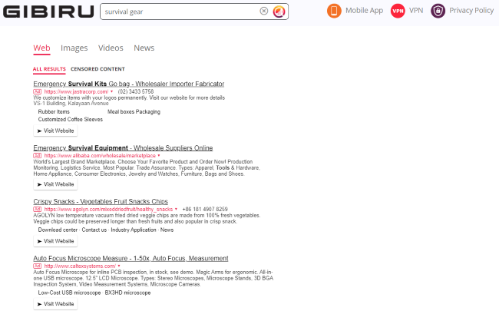Click Visit Website under Emergency Survival Kits
The image size is (499, 311).
pos(55,131)
